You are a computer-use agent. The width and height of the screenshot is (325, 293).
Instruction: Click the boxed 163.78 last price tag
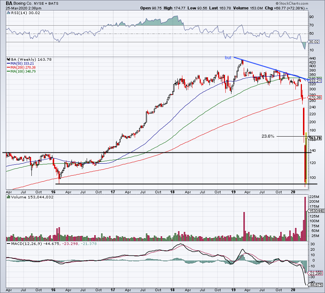(315, 138)
